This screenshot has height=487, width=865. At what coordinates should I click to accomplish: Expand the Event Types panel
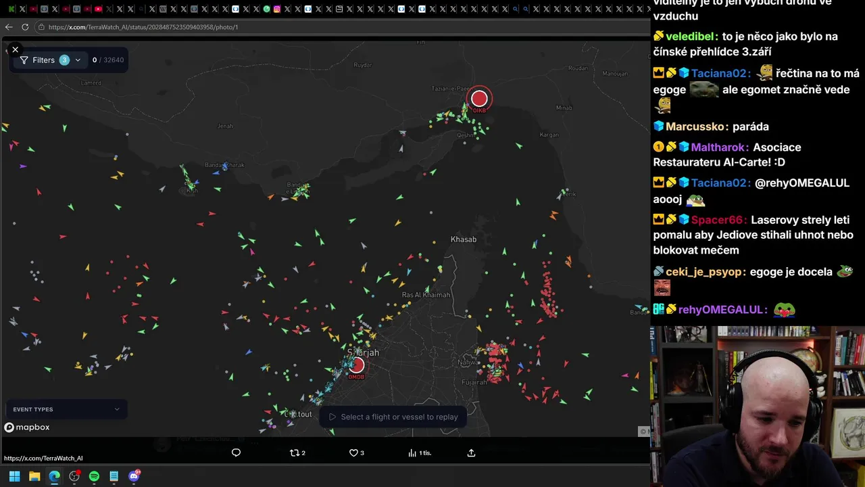pyautogui.click(x=66, y=409)
